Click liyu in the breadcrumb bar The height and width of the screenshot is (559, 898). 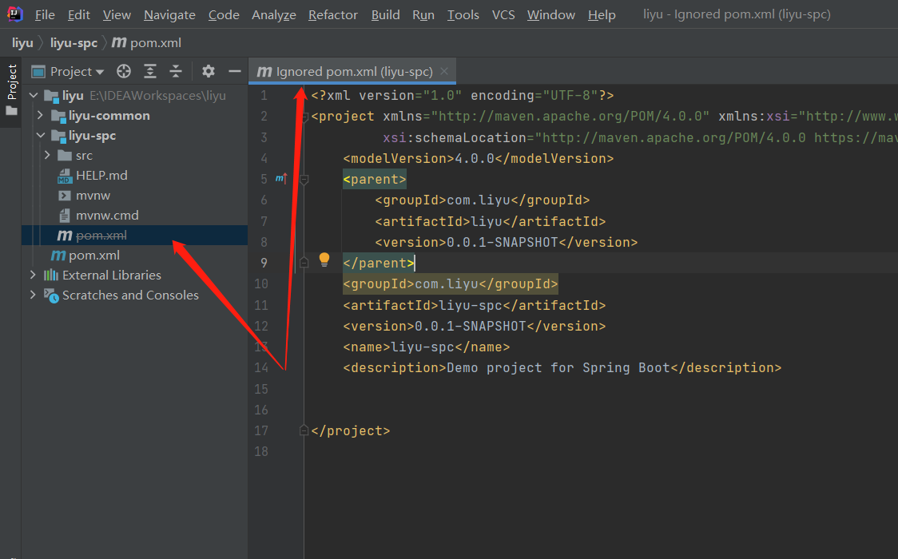(x=22, y=43)
